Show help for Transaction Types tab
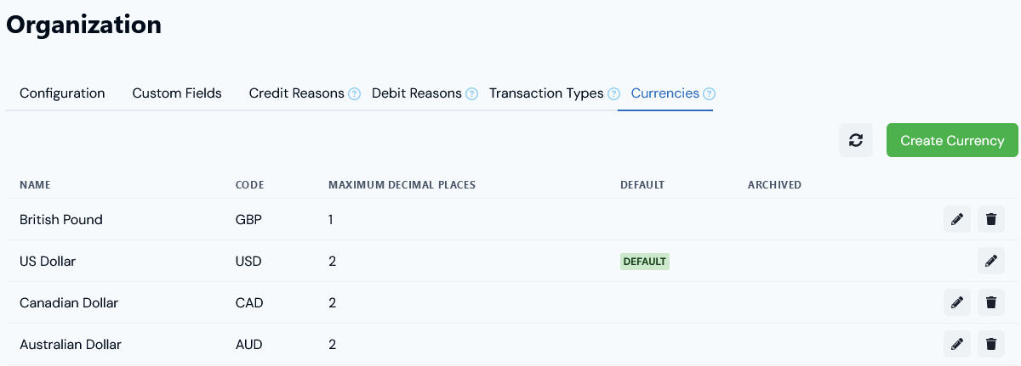The height and width of the screenshot is (366, 1021). click(613, 93)
